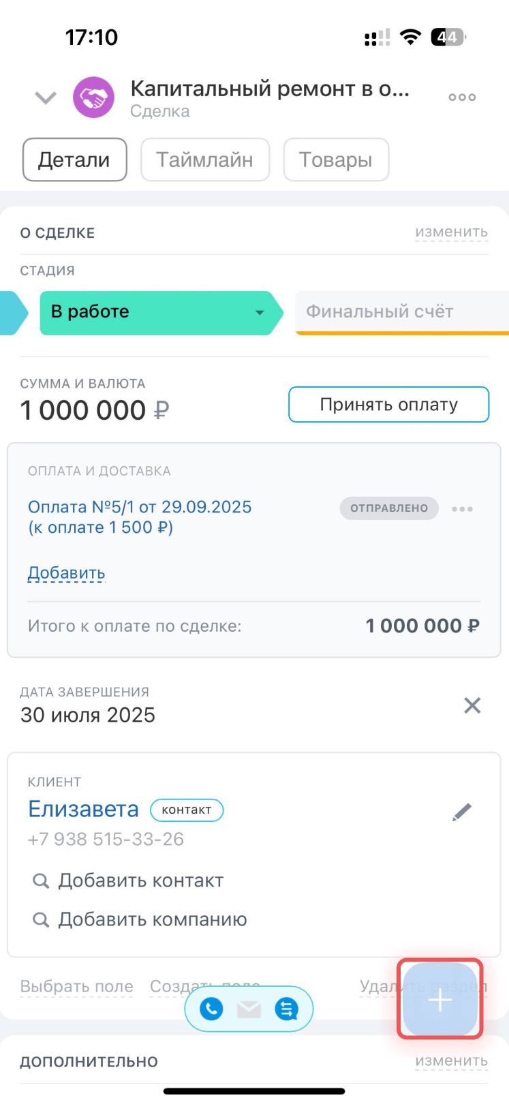Image resolution: width=509 pixels, height=1104 pixels.
Task: Tap the email envelope icon
Action: [x=249, y=1009]
